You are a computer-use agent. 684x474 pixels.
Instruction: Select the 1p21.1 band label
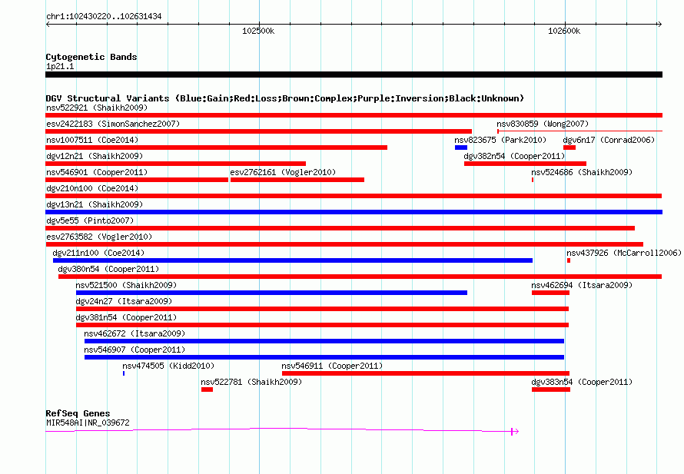(x=60, y=66)
